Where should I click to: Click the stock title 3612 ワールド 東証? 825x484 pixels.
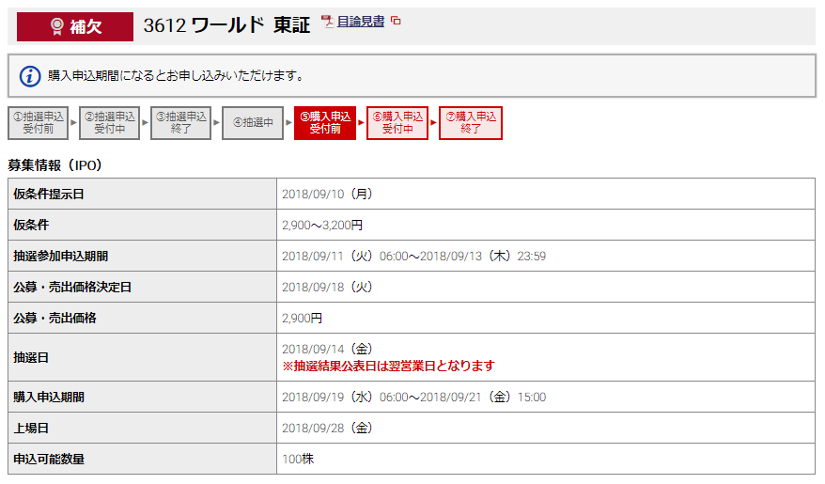226,24
